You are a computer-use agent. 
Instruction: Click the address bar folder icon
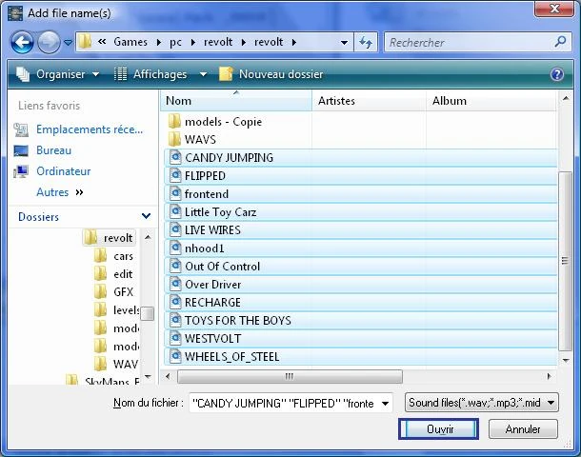pos(85,42)
